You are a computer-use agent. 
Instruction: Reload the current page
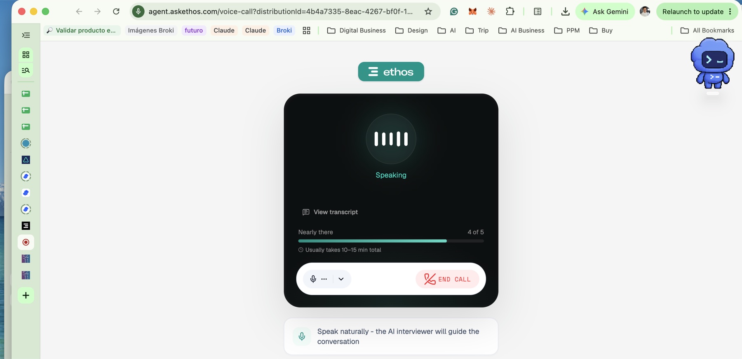[116, 12]
